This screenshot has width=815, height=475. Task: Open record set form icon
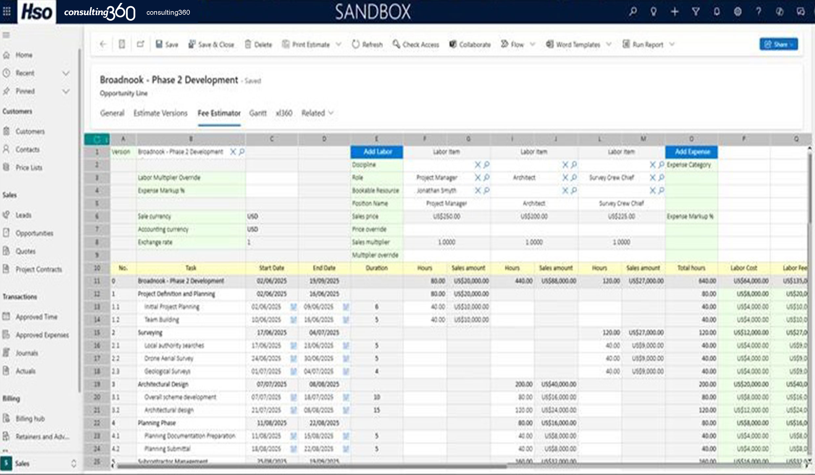[122, 44]
